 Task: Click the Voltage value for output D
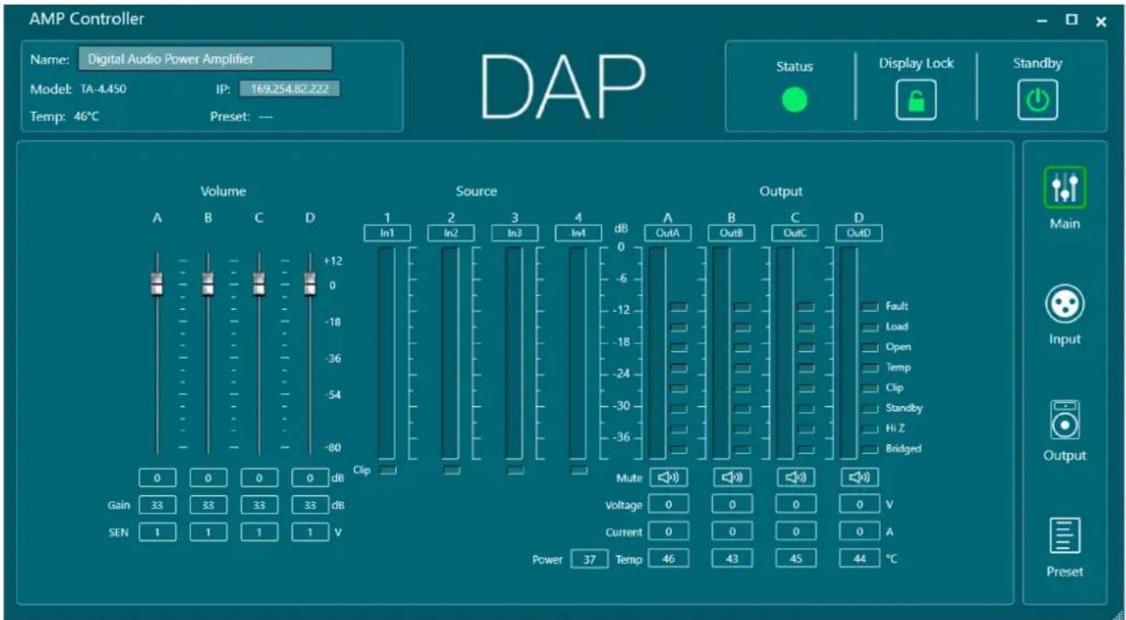[859, 505]
